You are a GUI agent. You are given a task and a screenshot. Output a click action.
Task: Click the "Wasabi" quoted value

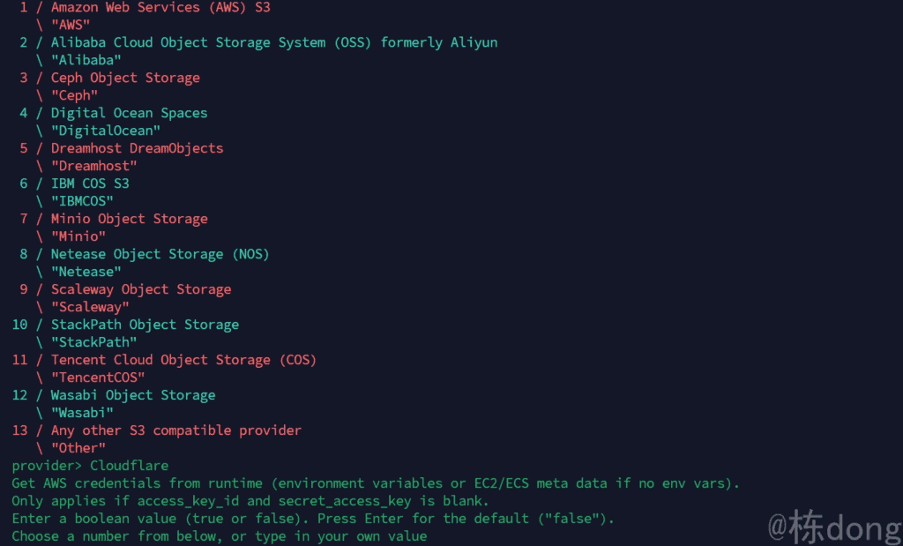(82, 413)
